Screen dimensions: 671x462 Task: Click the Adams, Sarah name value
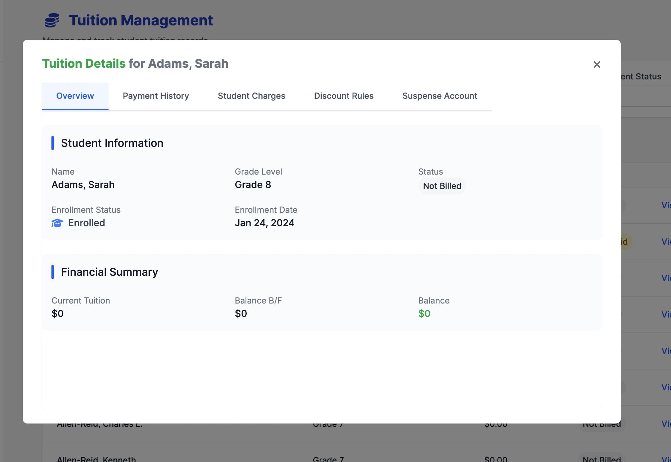click(83, 185)
